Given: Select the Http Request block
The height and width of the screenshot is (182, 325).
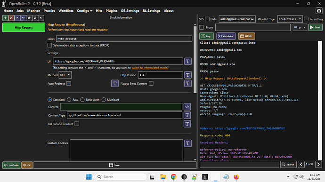Looking at the screenshot, I should [x=24, y=28].
